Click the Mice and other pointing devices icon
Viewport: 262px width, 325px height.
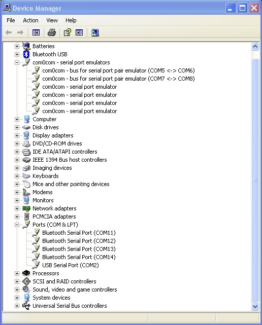(26, 184)
